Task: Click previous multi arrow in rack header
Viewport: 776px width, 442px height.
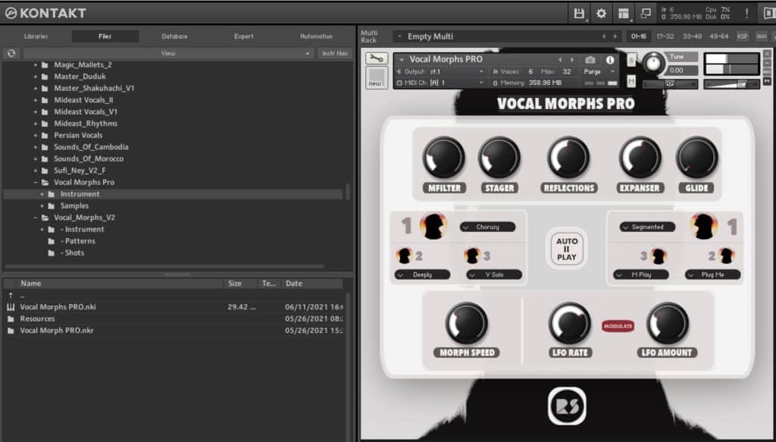Action: click(603, 36)
